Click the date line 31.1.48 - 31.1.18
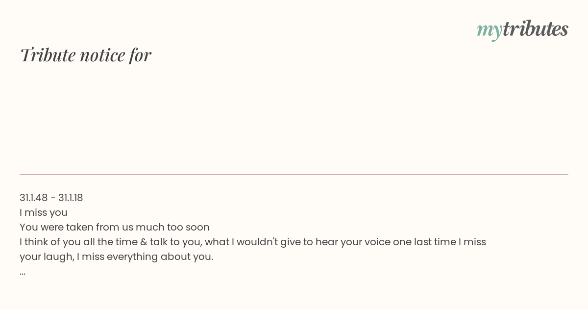The image size is (588, 309). (51, 198)
